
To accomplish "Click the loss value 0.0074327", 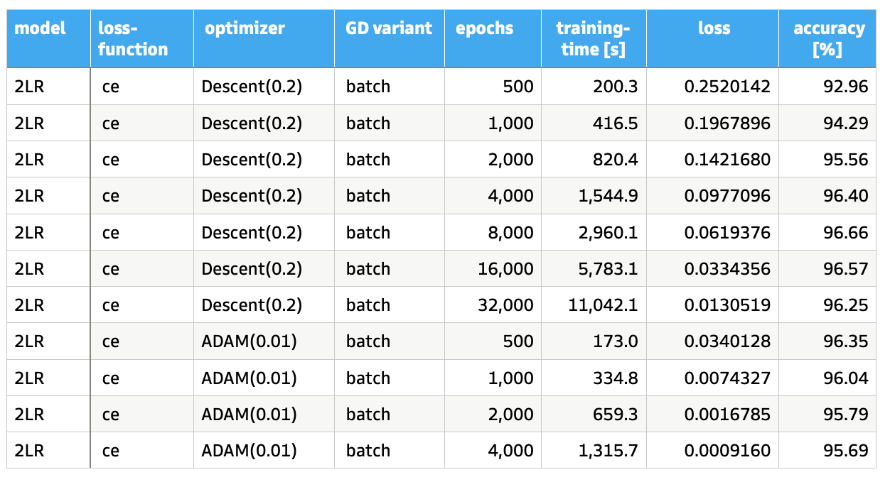I will click(727, 378).
